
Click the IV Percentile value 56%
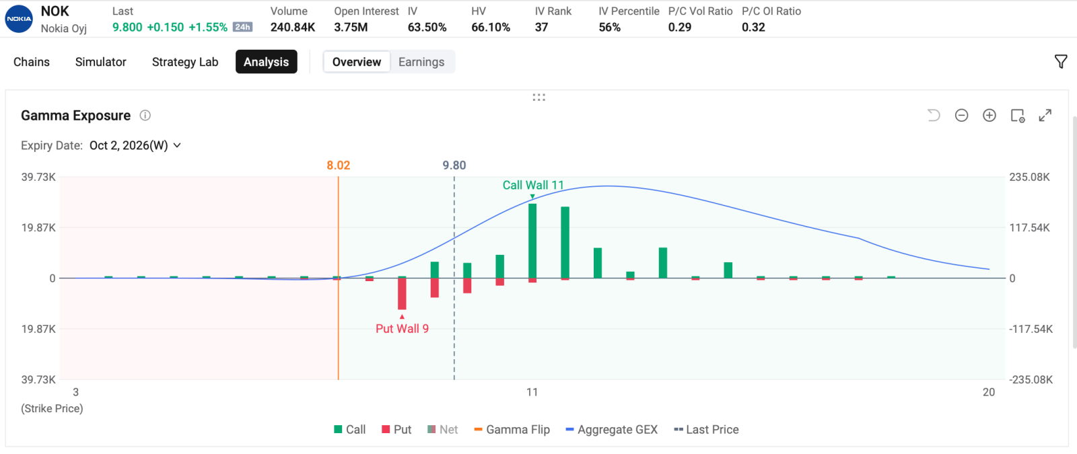coord(610,27)
